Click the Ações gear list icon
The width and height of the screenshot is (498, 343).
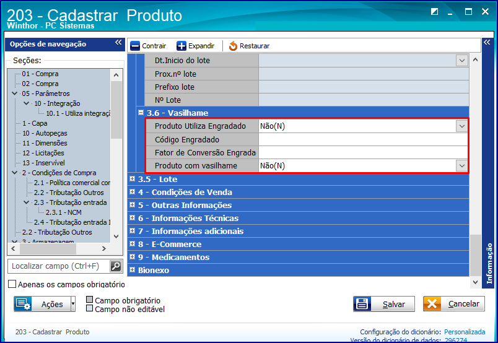tap(22, 304)
